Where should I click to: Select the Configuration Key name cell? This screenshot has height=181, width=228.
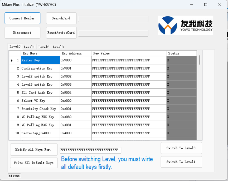point(40,69)
